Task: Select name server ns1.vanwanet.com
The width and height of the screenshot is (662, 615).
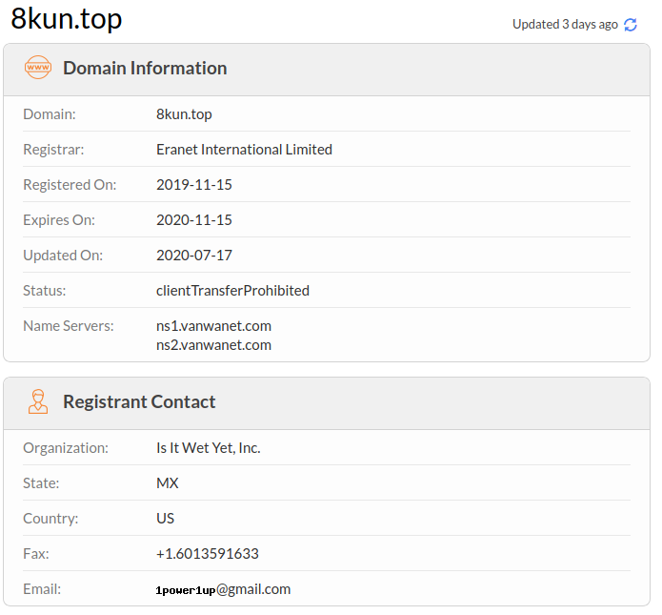Action: click(x=213, y=326)
